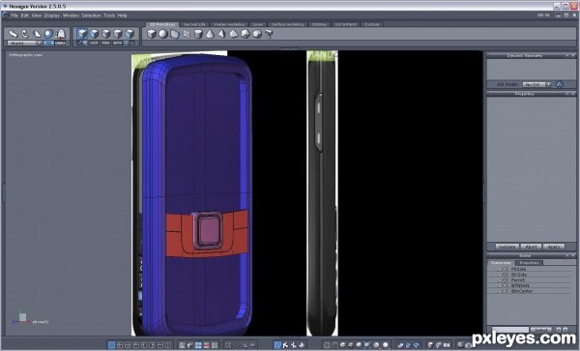This screenshot has width=580, height=351.
Task: Click the Apply button
Action: 554,247
